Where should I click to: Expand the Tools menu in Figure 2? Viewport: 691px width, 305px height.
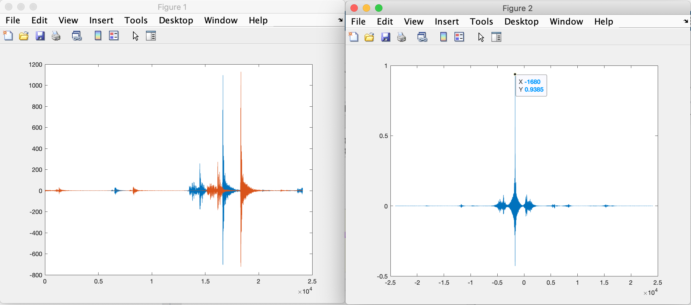[x=481, y=22]
